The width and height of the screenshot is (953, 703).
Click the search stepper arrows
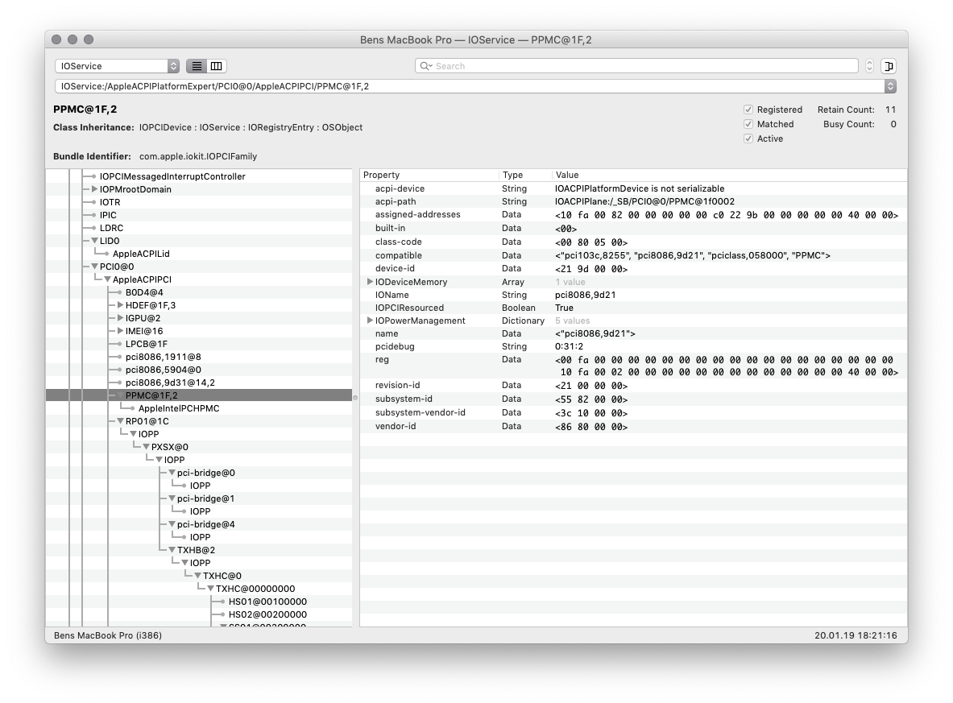[x=869, y=66]
